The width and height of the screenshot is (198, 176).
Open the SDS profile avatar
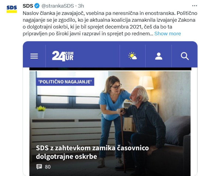(x=12, y=9)
